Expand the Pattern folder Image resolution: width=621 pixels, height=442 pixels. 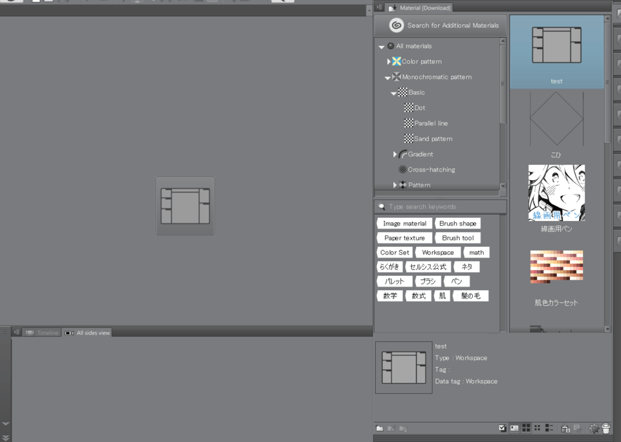pyautogui.click(x=395, y=185)
